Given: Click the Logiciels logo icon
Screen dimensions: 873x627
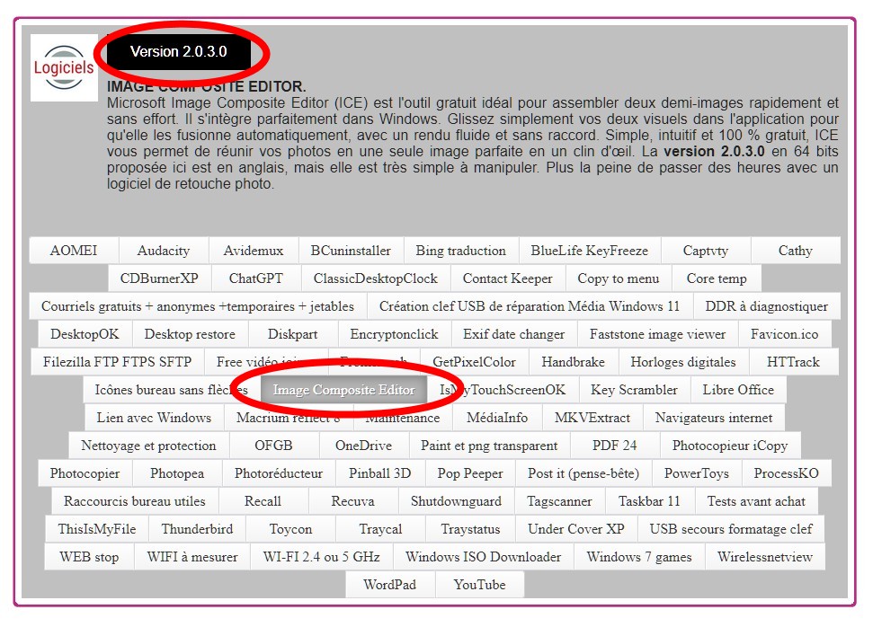Looking at the screenshot, I should (64, 68).
